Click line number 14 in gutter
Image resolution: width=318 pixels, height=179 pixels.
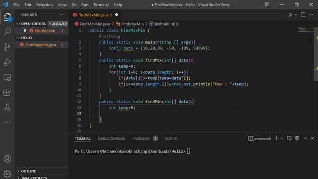(x=79, y=113)
